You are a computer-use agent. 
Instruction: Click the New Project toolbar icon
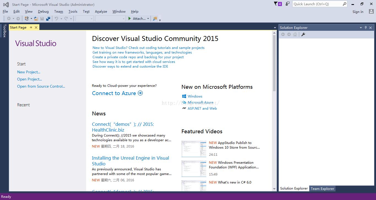click(x=27, y=19)
